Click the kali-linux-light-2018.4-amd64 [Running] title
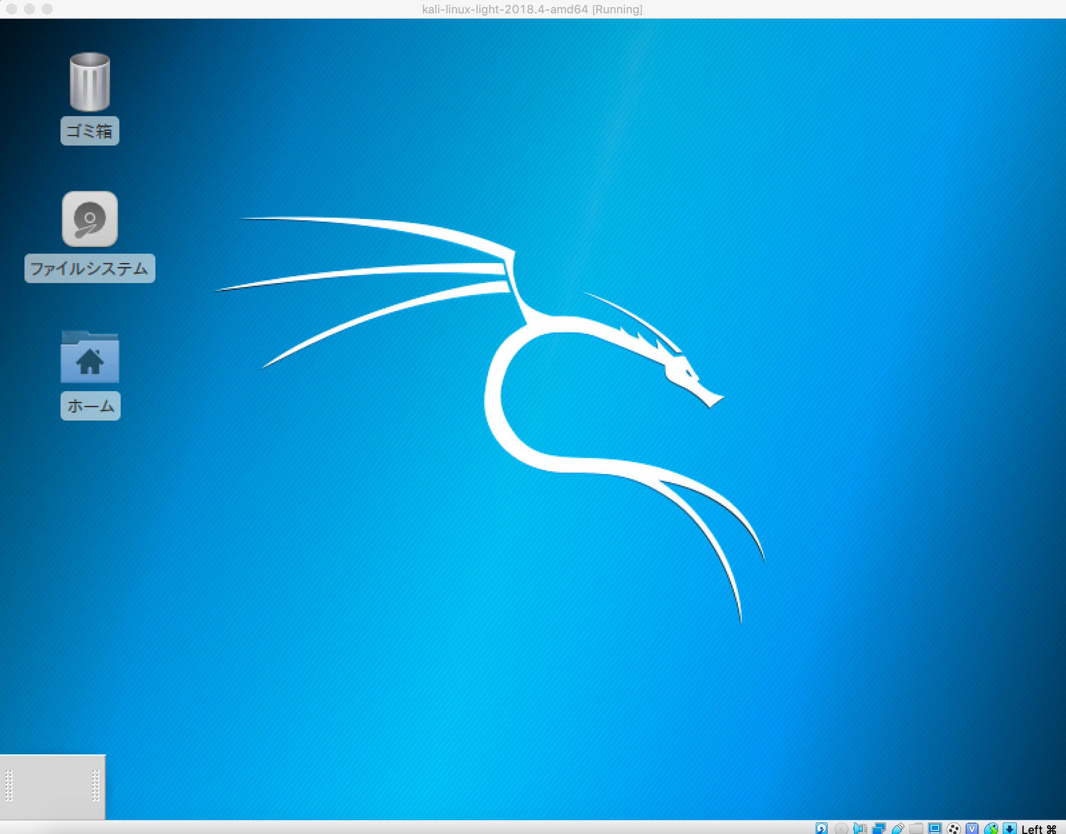The height and width of the screenshot is (834, 1066). [532, 9]
